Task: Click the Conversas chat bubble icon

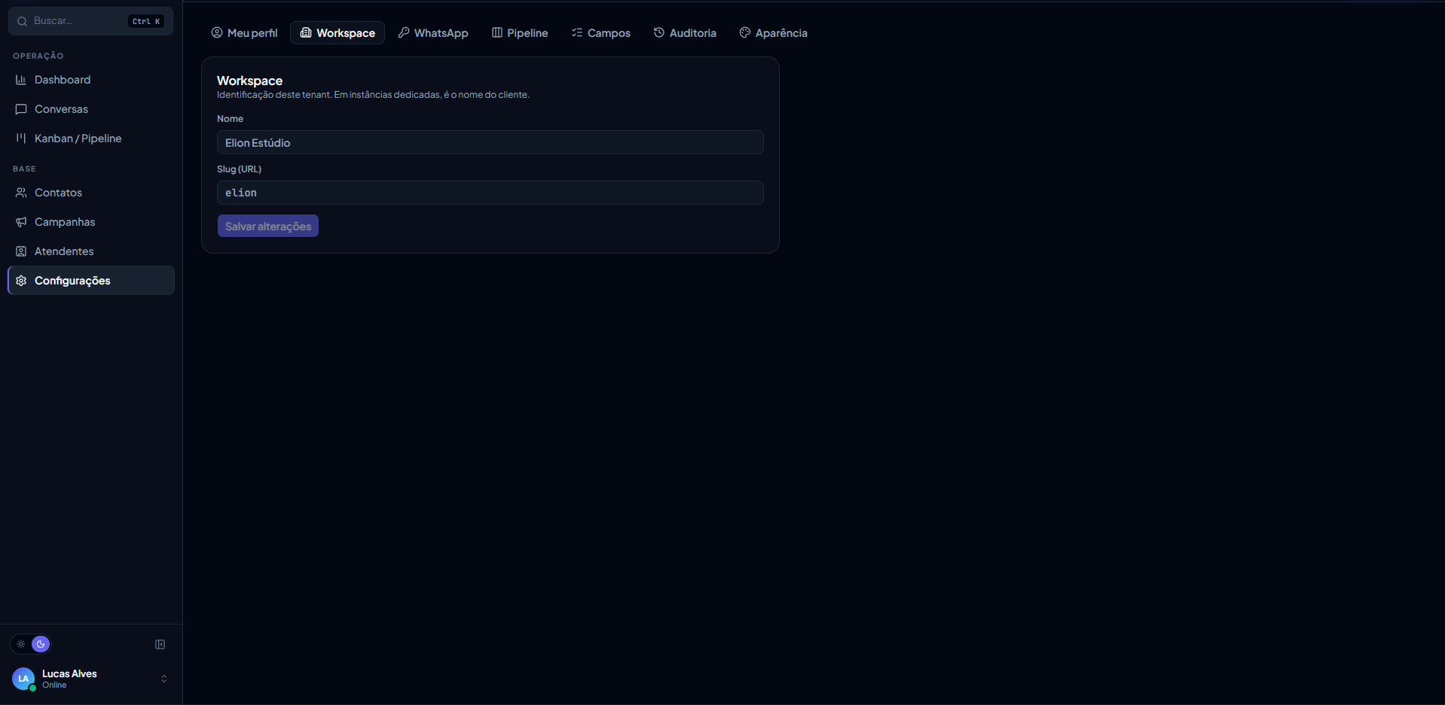Action: click(x=21, y=109)
